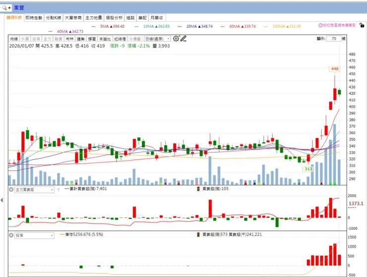
Task: Toggle 分價量 volume profile button
Action: pos(135,39)
